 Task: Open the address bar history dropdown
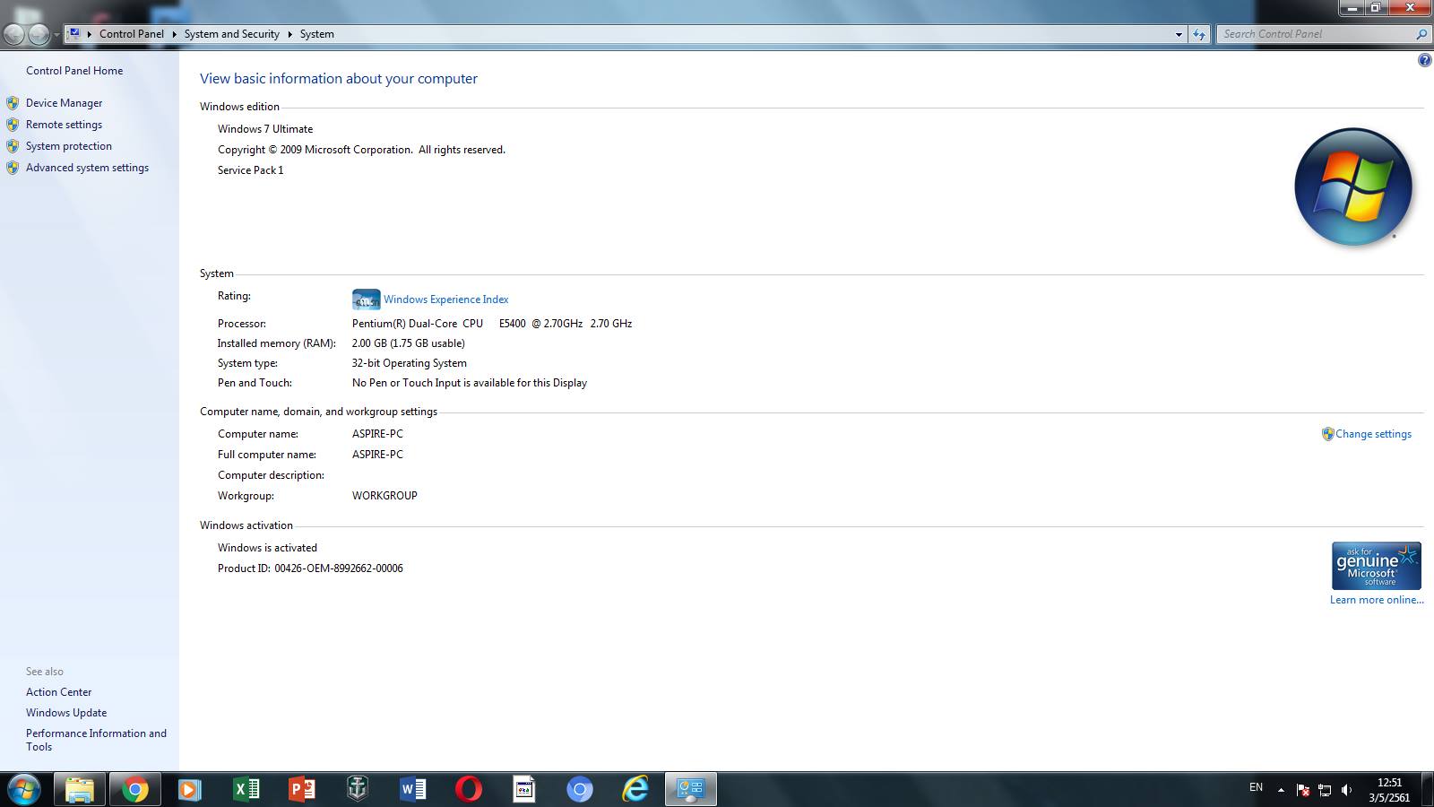click(x=1179, y=34)
